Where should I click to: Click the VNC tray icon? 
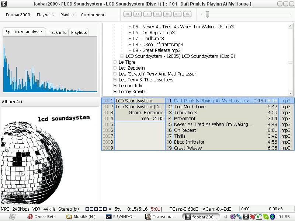(259, 217)
